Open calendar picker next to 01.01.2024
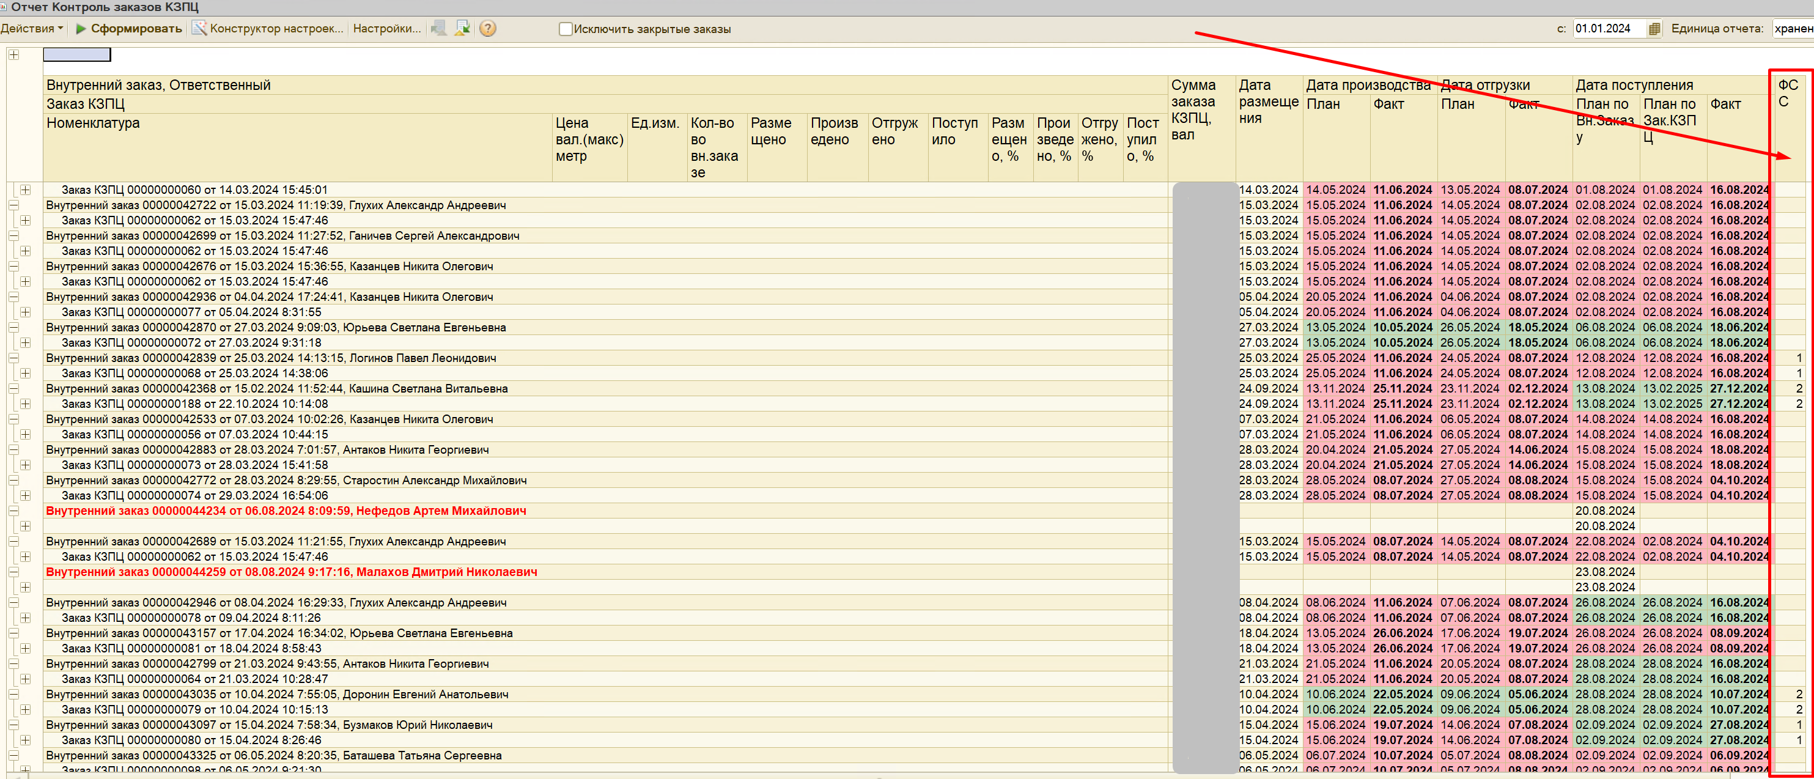The width and height of the screenshot is (1814, 779). (1654, 29)
